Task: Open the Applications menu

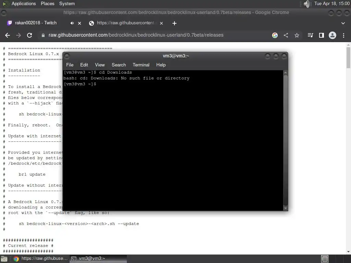Action: click(24, 3)
